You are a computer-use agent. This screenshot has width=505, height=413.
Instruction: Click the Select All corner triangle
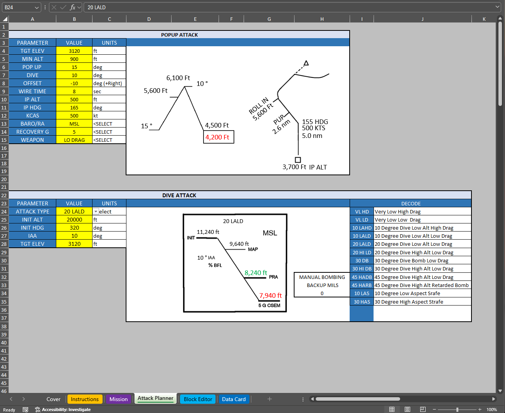tap(5, 19)
